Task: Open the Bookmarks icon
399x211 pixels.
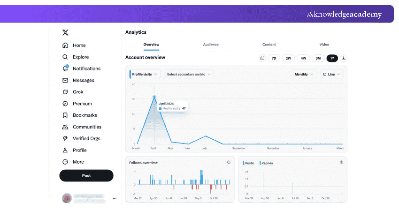Action: (x=65, y=115)
